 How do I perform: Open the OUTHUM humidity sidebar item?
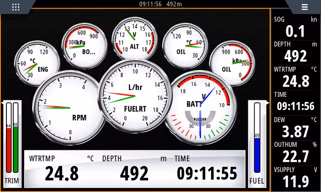[x=296, y=153]
